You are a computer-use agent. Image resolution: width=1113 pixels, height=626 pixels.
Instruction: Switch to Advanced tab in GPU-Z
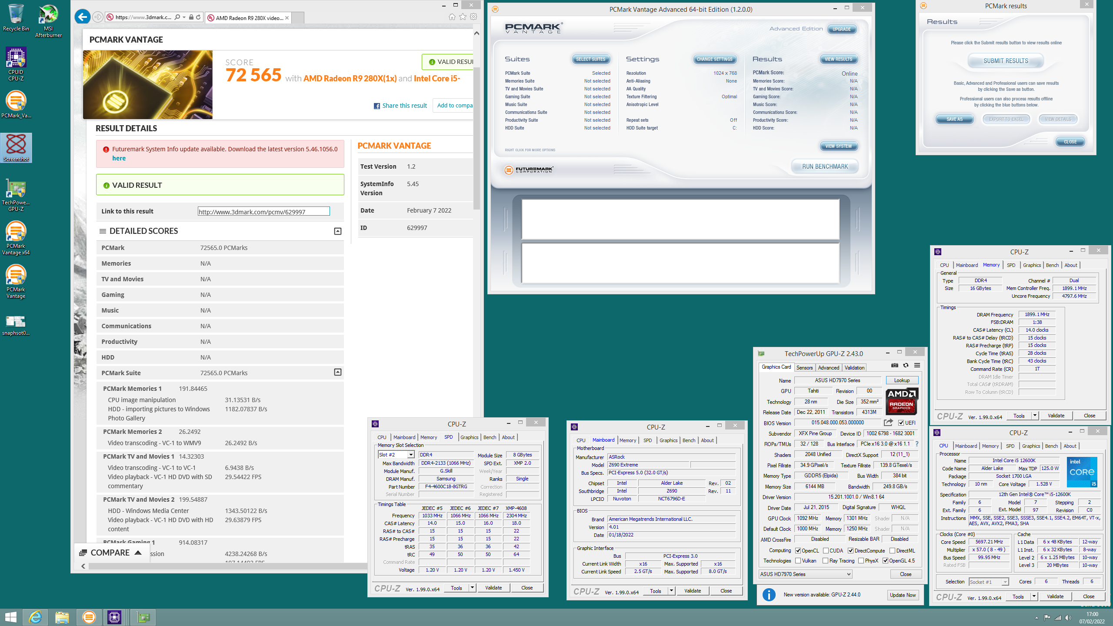829,367
